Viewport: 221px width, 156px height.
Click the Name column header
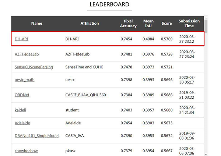coord(37,24)
